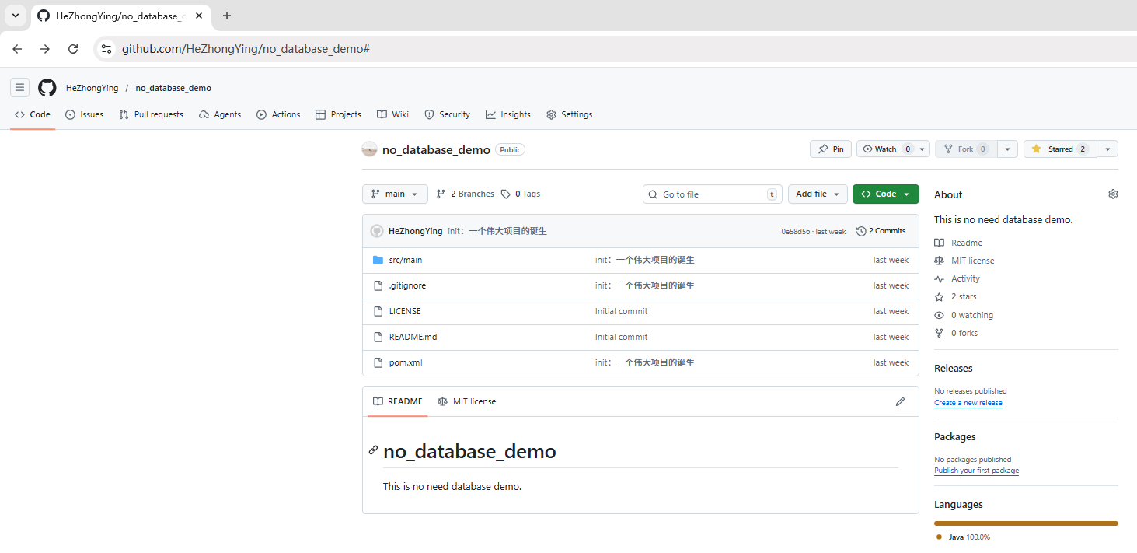Click the repository owner avatar beside no_database_demo title
The height and width of the screenshot is (553, 1137).
click(370, 149)
